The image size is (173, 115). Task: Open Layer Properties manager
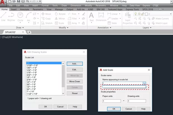pos(128,18)
